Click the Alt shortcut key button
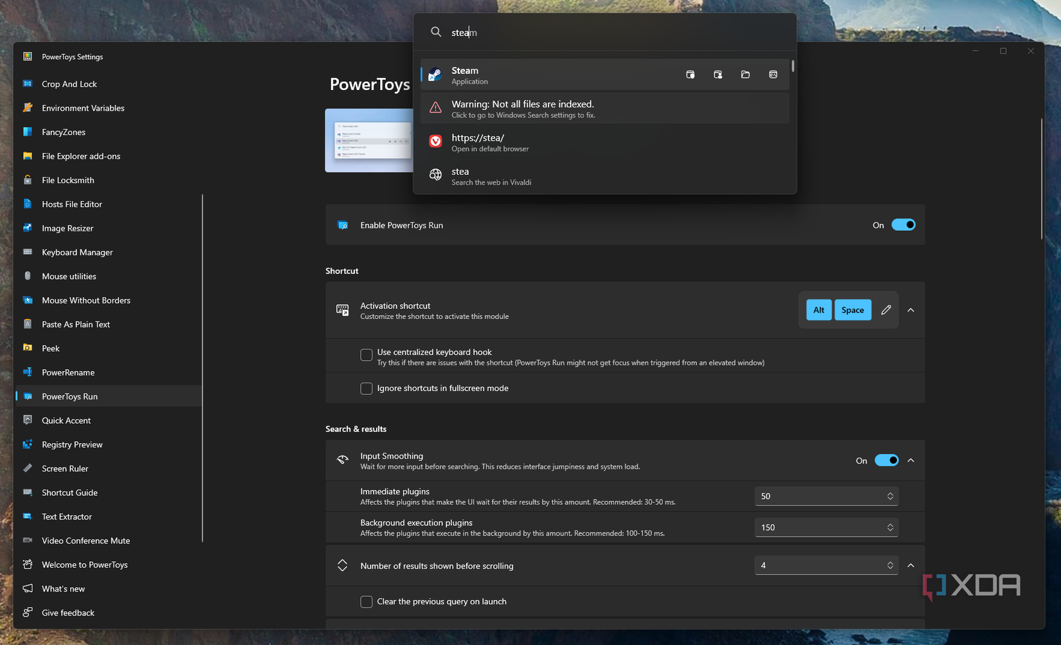Image resolution: width=1061 pixels, height=645 pixels. pyautogui.click(x=819, y=310)
